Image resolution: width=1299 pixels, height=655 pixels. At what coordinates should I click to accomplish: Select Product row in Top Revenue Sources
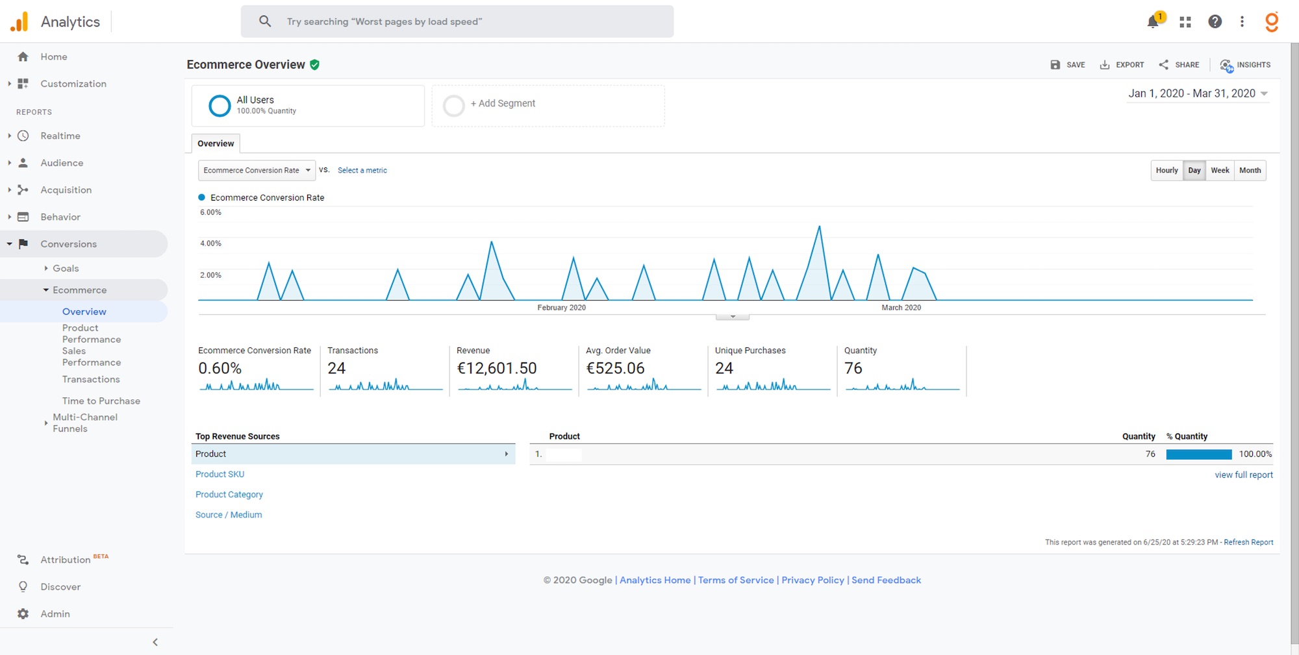click(x=353, y=454)
